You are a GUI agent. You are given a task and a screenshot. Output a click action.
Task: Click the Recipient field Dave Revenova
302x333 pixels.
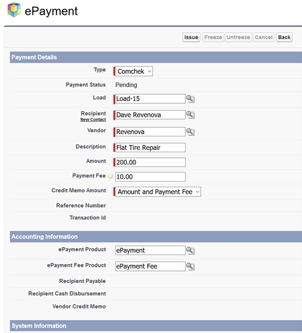click(150, 115)
